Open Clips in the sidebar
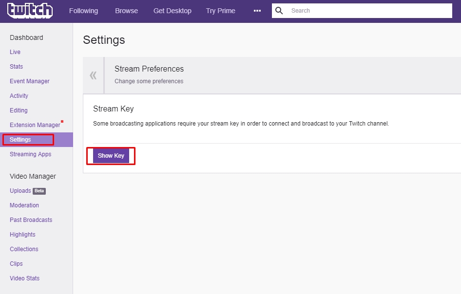The image size is (461, 294). coord(16,264)
